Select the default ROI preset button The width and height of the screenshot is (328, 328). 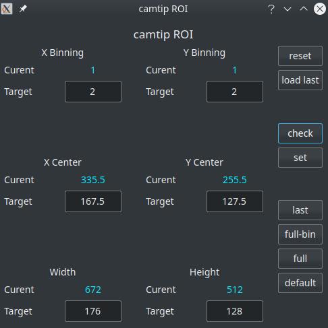pos(300,283)
